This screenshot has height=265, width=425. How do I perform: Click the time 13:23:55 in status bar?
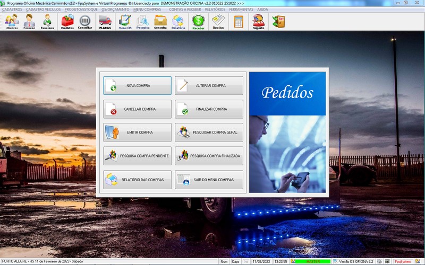pos(280,261)
